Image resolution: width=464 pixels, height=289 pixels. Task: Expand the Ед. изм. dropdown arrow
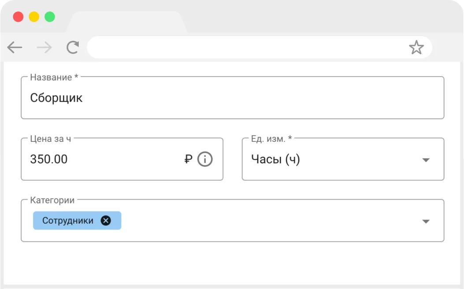pyautogui.click(x=426, y=160)
